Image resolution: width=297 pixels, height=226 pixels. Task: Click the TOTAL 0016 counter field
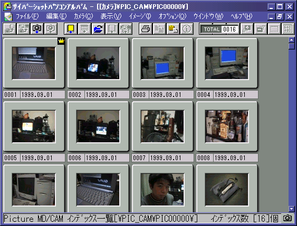pos(219,29)
